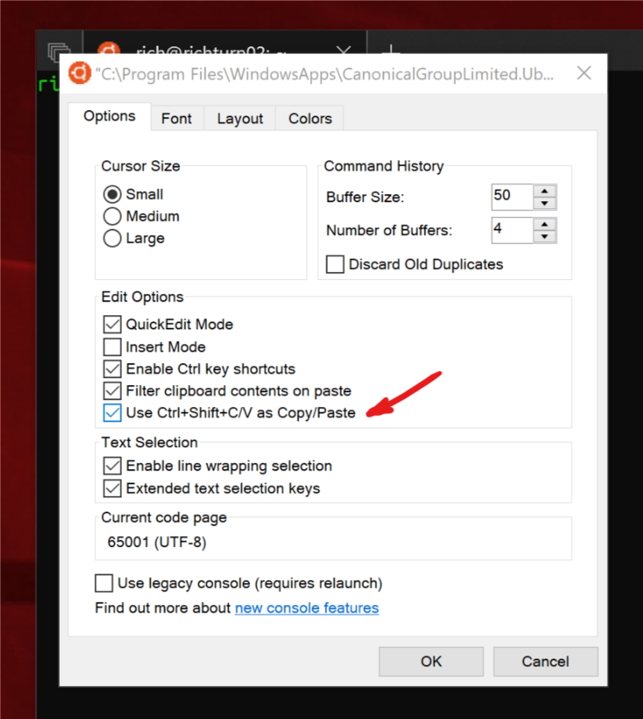
Task: Open the new console features link
Action: (x=307, y=607)
